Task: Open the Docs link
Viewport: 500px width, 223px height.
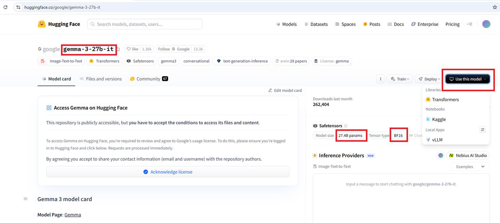Action: coord(396,24)
